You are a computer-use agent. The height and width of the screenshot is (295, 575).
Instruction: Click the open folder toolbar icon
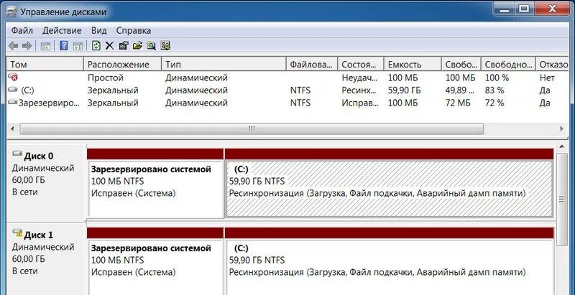coord(137,46)
